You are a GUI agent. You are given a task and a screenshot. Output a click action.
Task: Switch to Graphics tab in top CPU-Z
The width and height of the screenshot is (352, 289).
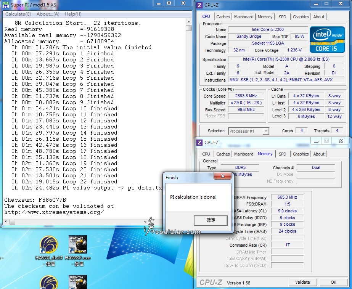[301, 17]
